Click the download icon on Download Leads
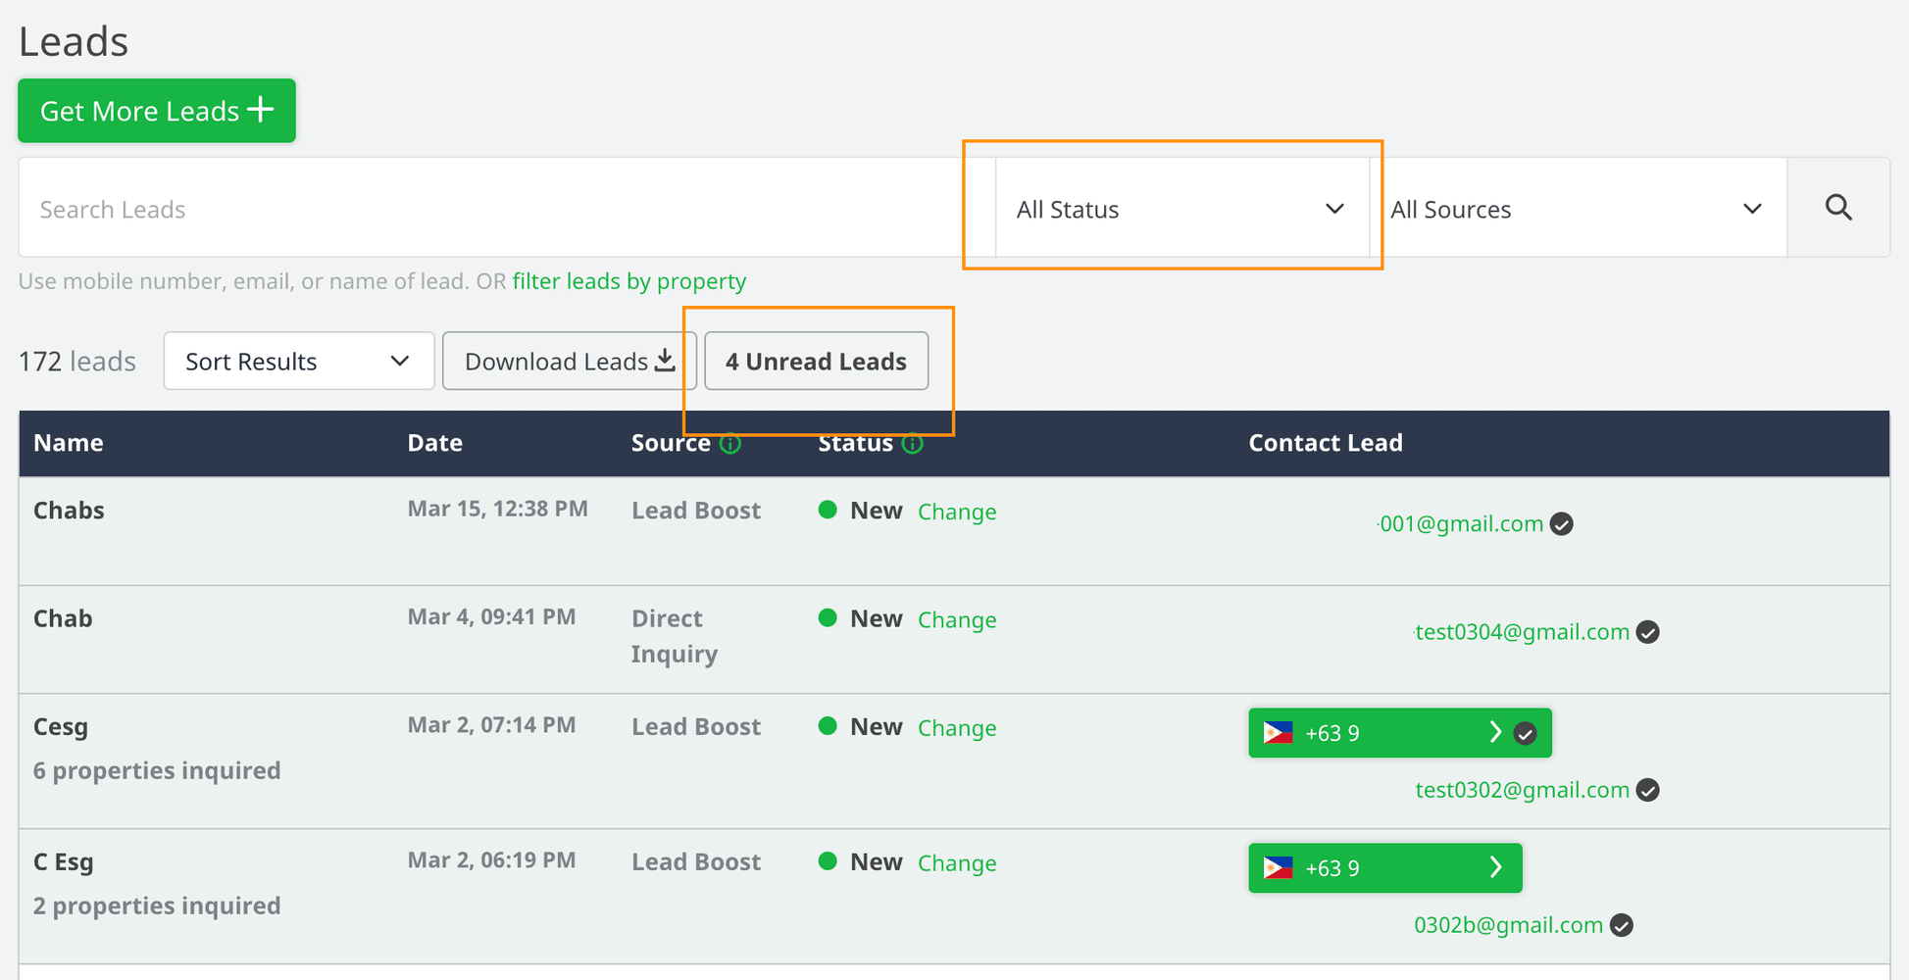This screenshot has height=980, width=1909. 663,360
